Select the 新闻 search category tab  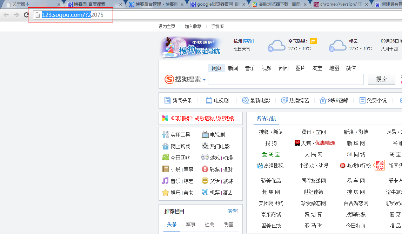click(x=233, y=68)
